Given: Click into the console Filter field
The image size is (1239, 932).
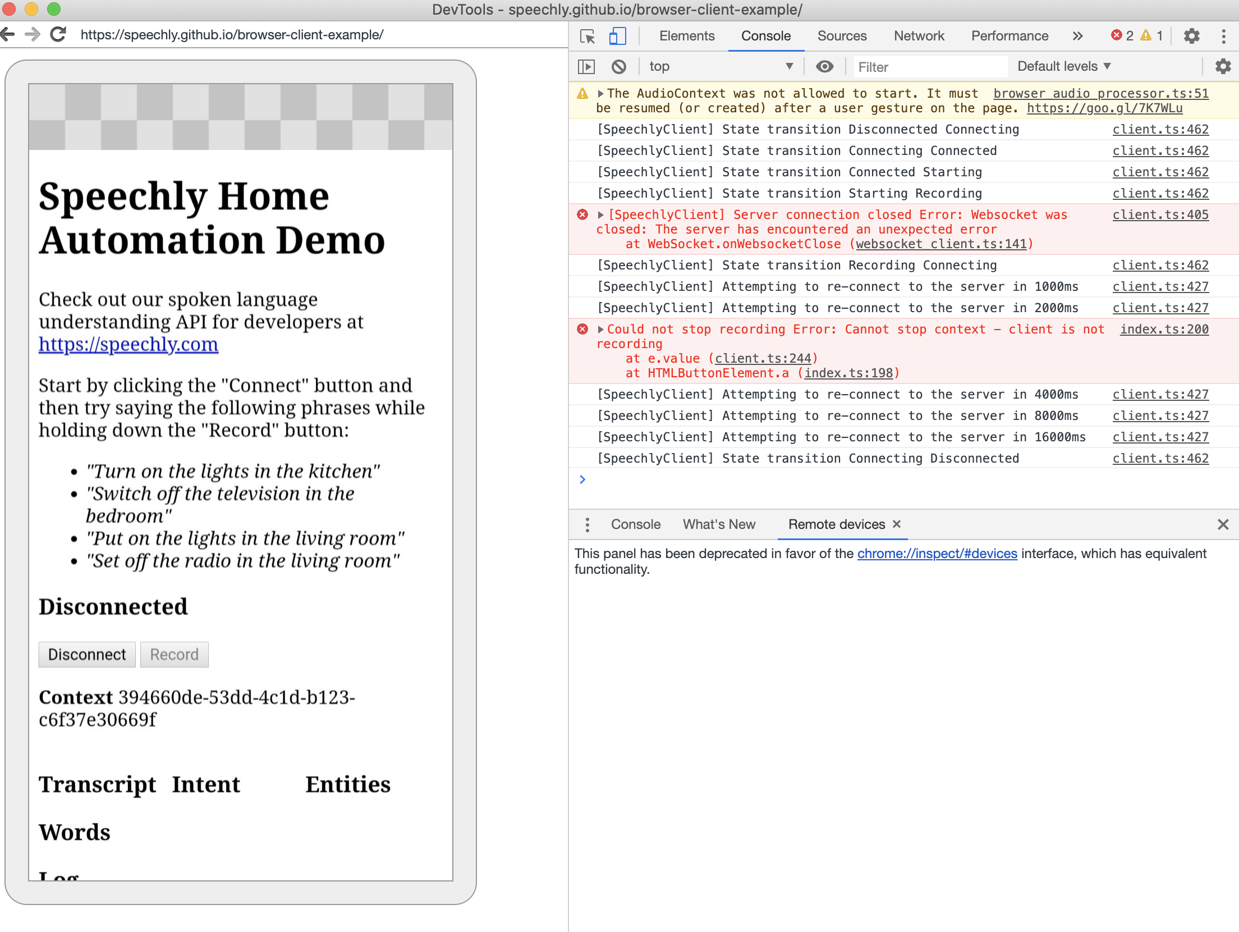Looking at the screenshot, I should pos(929,67).
